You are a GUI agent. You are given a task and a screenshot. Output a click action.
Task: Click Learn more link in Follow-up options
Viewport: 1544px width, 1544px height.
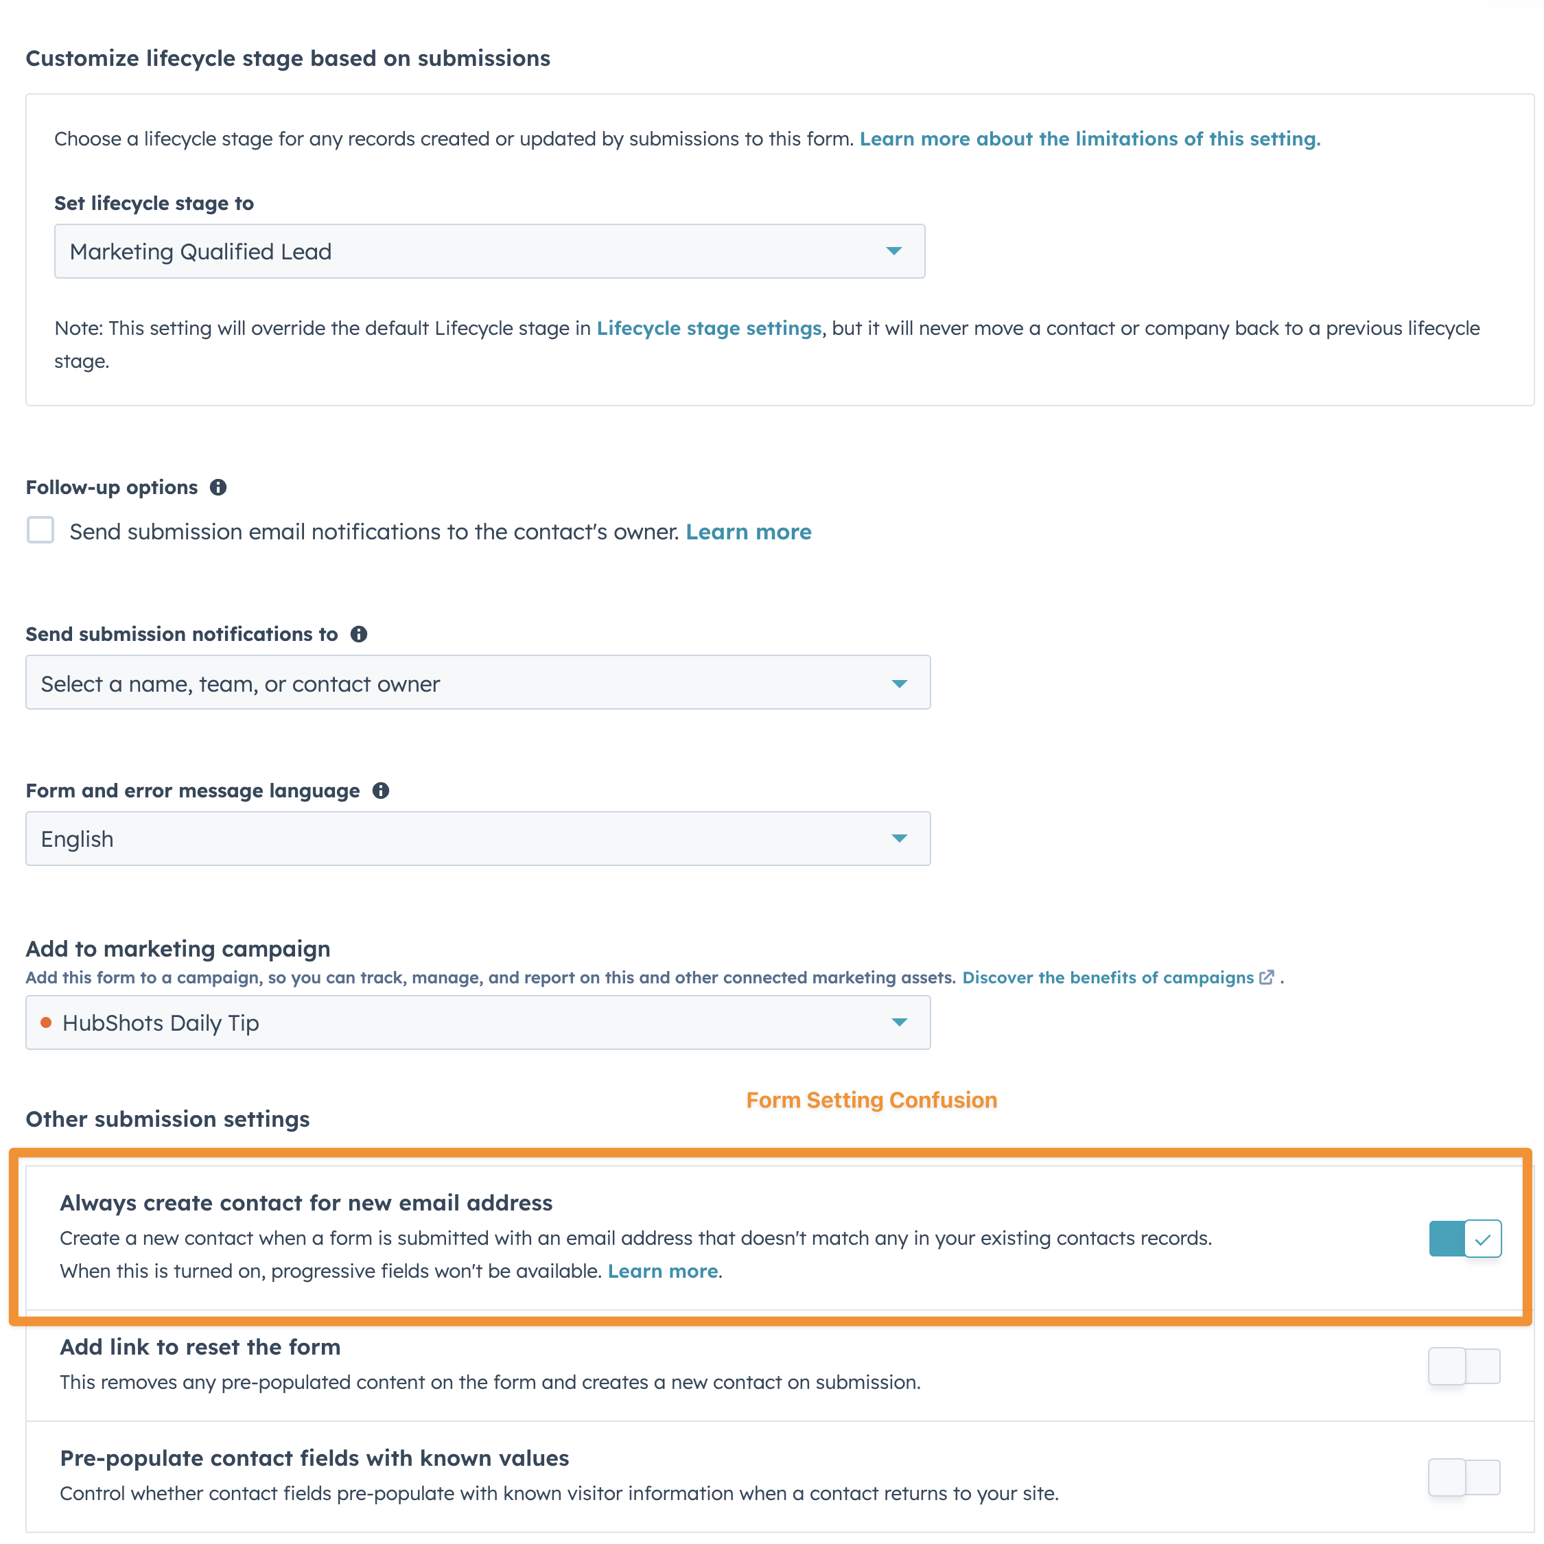[x=749, y=533]
